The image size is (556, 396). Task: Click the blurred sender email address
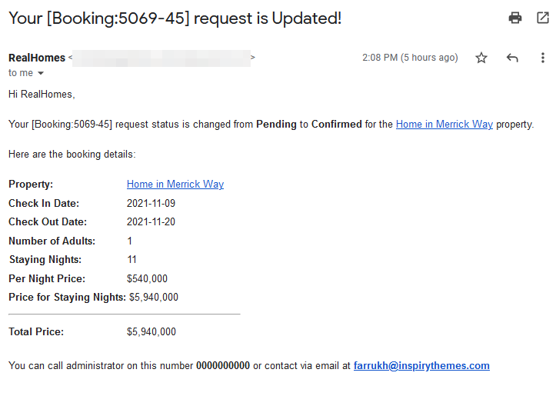pos(161,58)
